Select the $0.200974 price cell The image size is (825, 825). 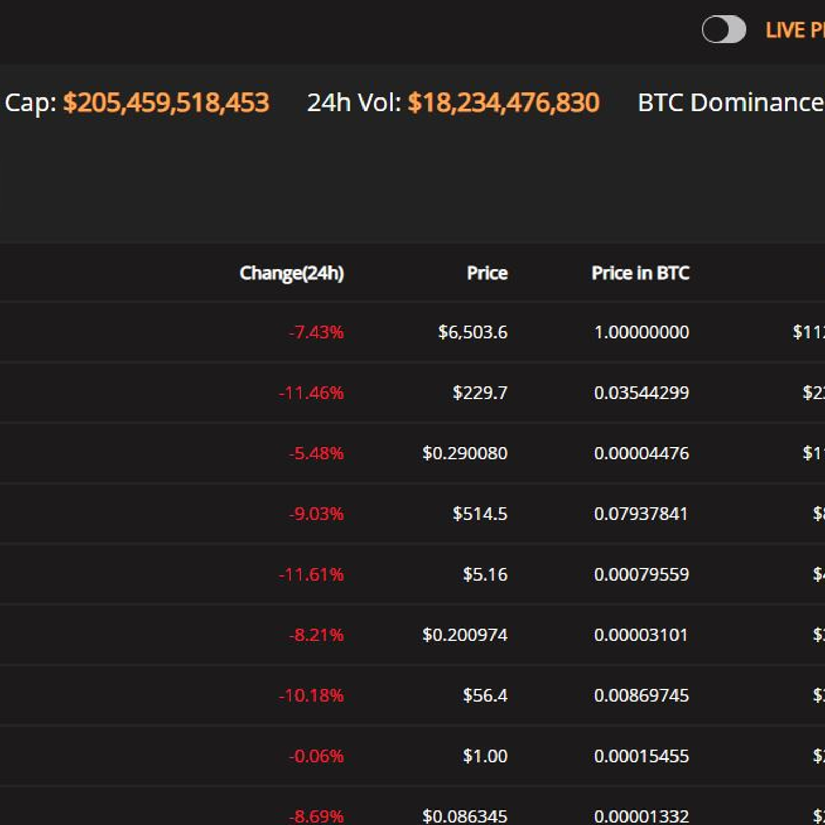click(465, 635)
